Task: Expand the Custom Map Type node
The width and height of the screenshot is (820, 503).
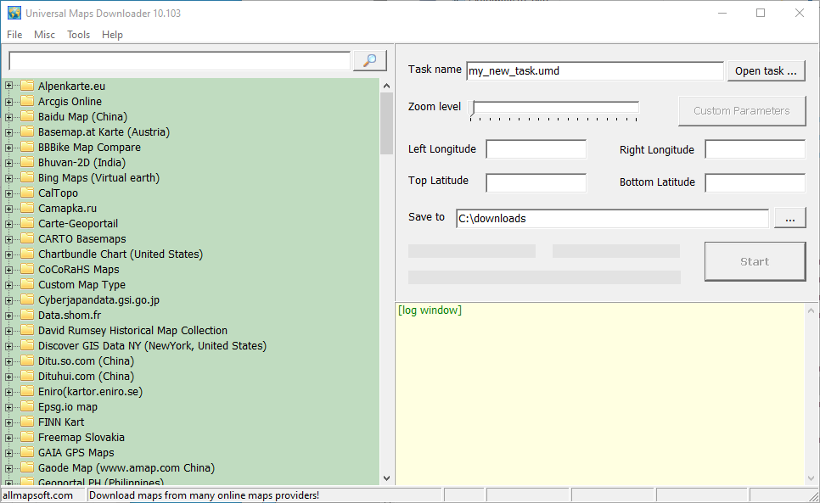Action: click(8, 285)
